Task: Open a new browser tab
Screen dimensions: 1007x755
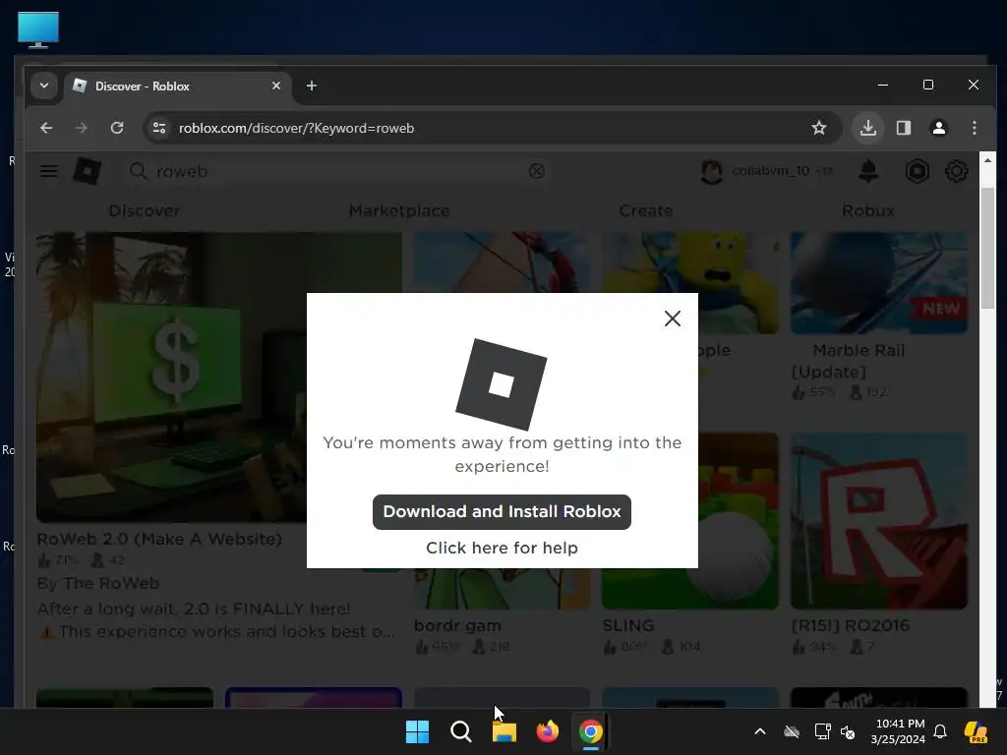Action: (x=312, y=86)
